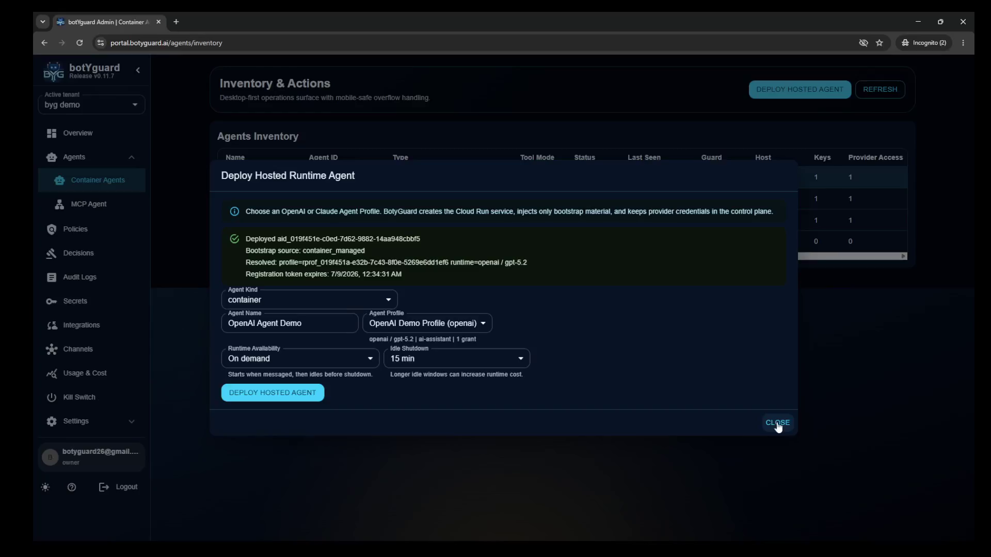Close the Deploy Hosted Runtime Agent dialog
991x557 pixels.
pyautogui.click(x=777, y=422)
